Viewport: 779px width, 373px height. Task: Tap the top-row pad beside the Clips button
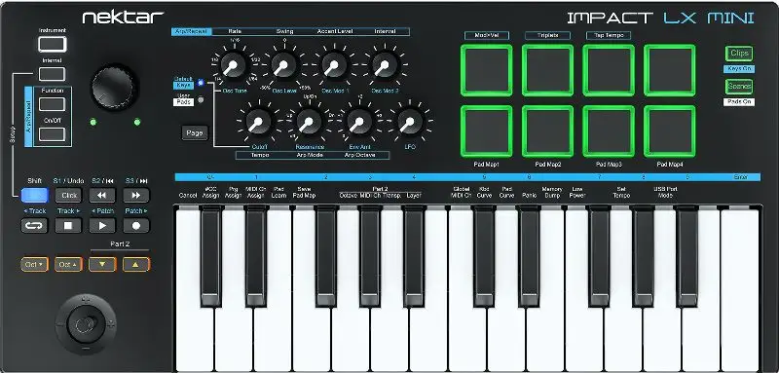pos(670,70)
